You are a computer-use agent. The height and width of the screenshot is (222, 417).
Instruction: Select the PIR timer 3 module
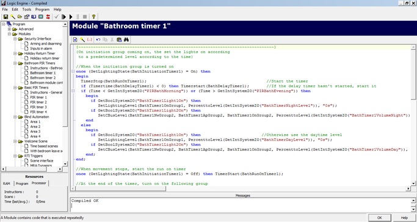38,107
